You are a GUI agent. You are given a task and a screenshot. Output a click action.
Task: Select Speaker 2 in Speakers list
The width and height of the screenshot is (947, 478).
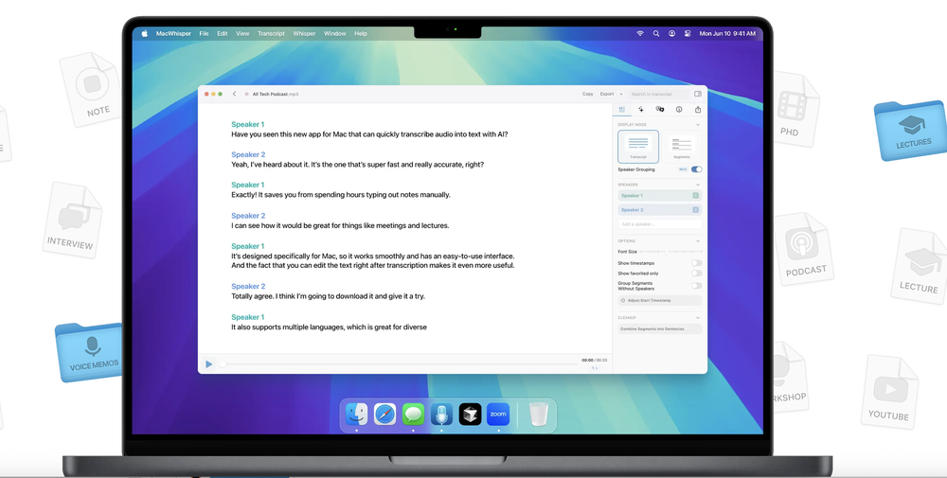[659, 210]
